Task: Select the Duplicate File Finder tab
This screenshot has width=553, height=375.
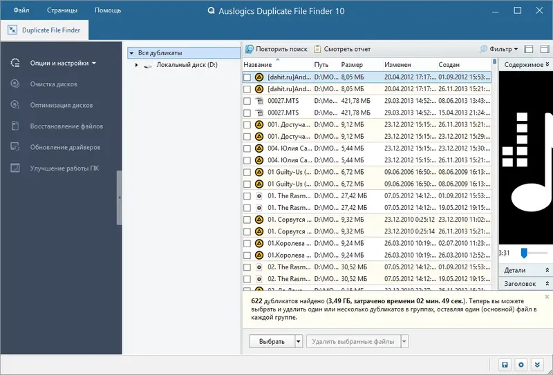Action: [x=45, y=30]
